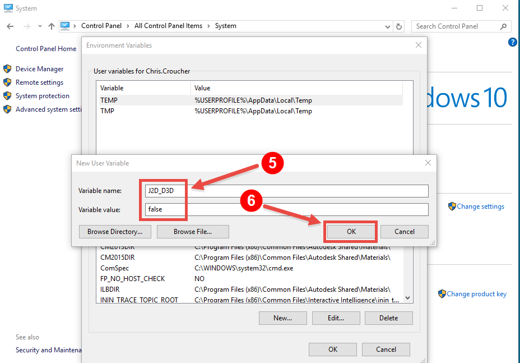This screenshot has height=363, width=520.
Task: Open System protection link
Action: [x=43, y=96]
